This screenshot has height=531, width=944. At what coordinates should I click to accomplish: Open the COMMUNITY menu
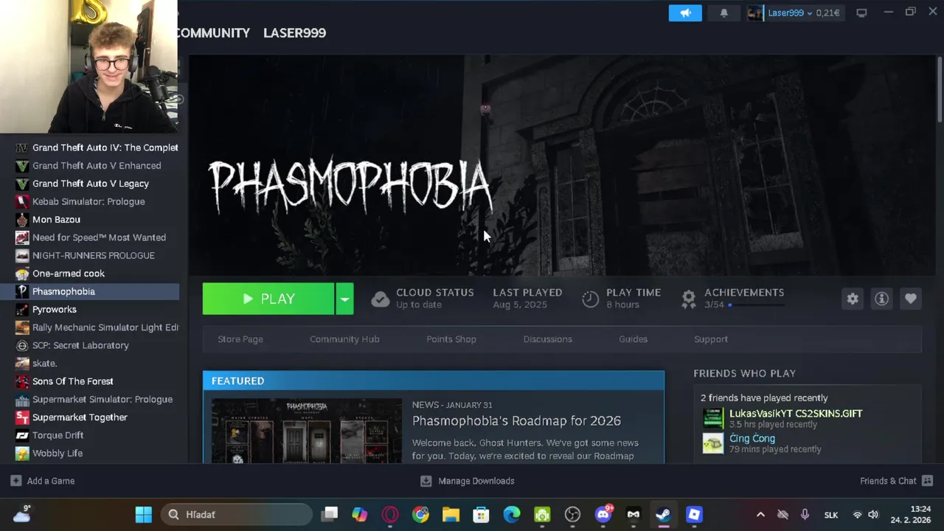[x=212, y=32]
